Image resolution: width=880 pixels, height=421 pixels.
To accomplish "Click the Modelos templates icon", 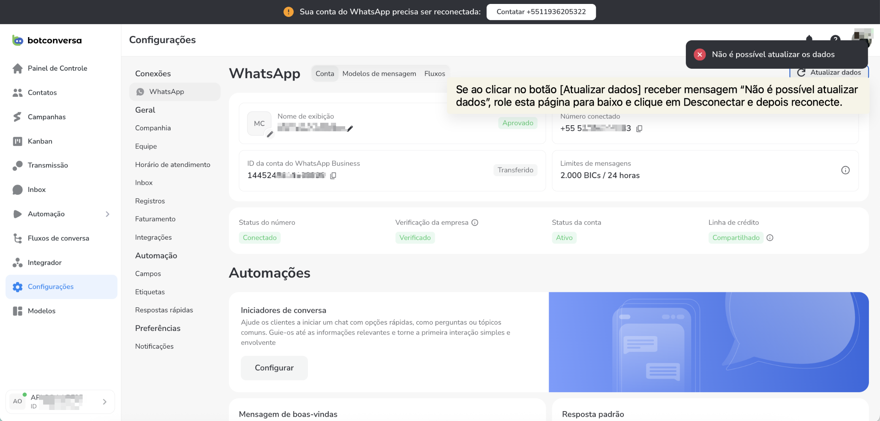I will pos(17,311).
